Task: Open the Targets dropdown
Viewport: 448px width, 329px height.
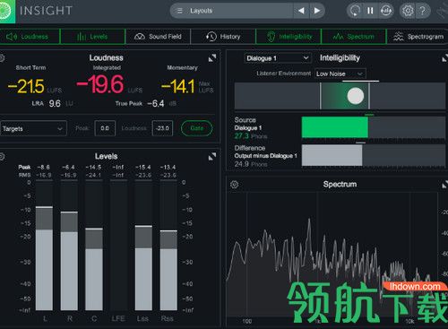Action: point(33,128)
